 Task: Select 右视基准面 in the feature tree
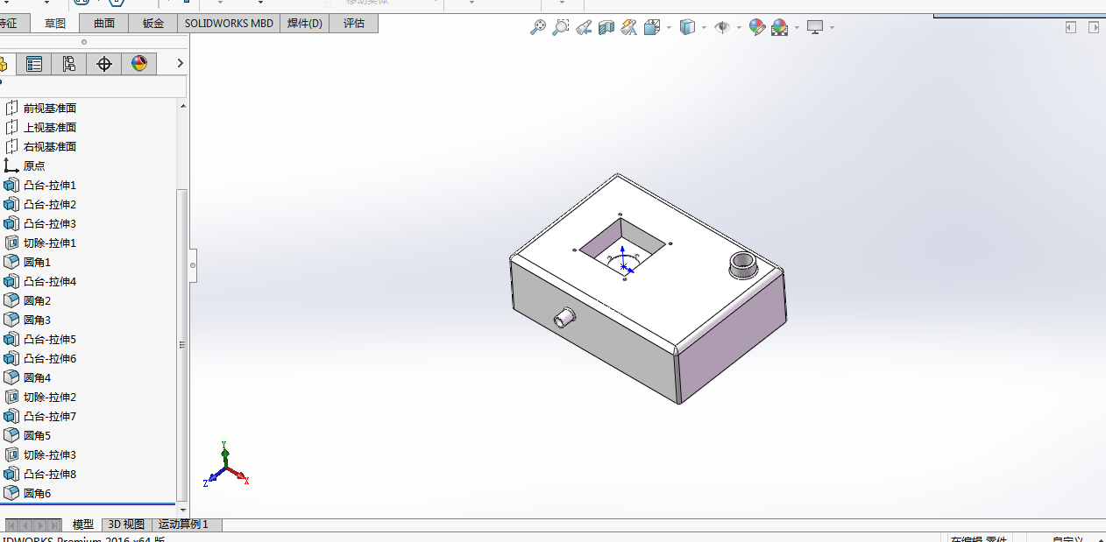(x=50, y=147)
